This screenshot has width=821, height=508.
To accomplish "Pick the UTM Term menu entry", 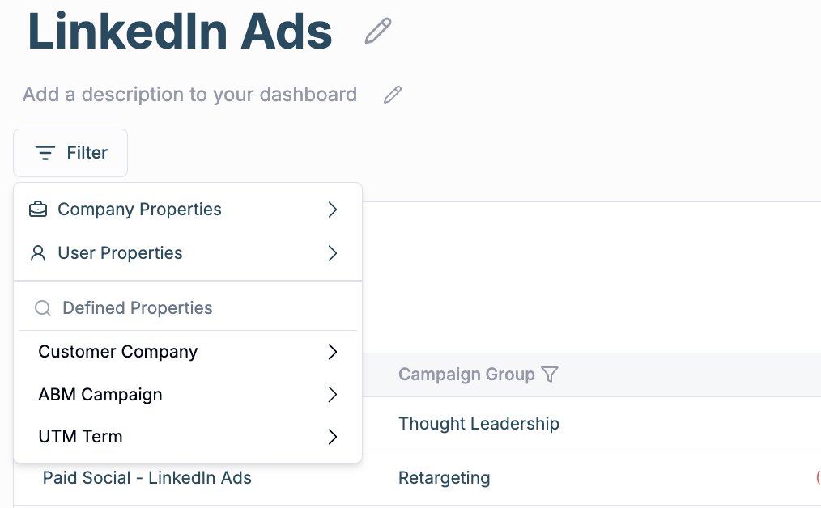I will point(81,437).
